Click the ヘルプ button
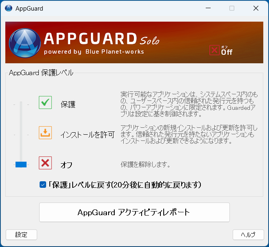The image size is (269, 247). pyautogui.click(x=248, y=235)
